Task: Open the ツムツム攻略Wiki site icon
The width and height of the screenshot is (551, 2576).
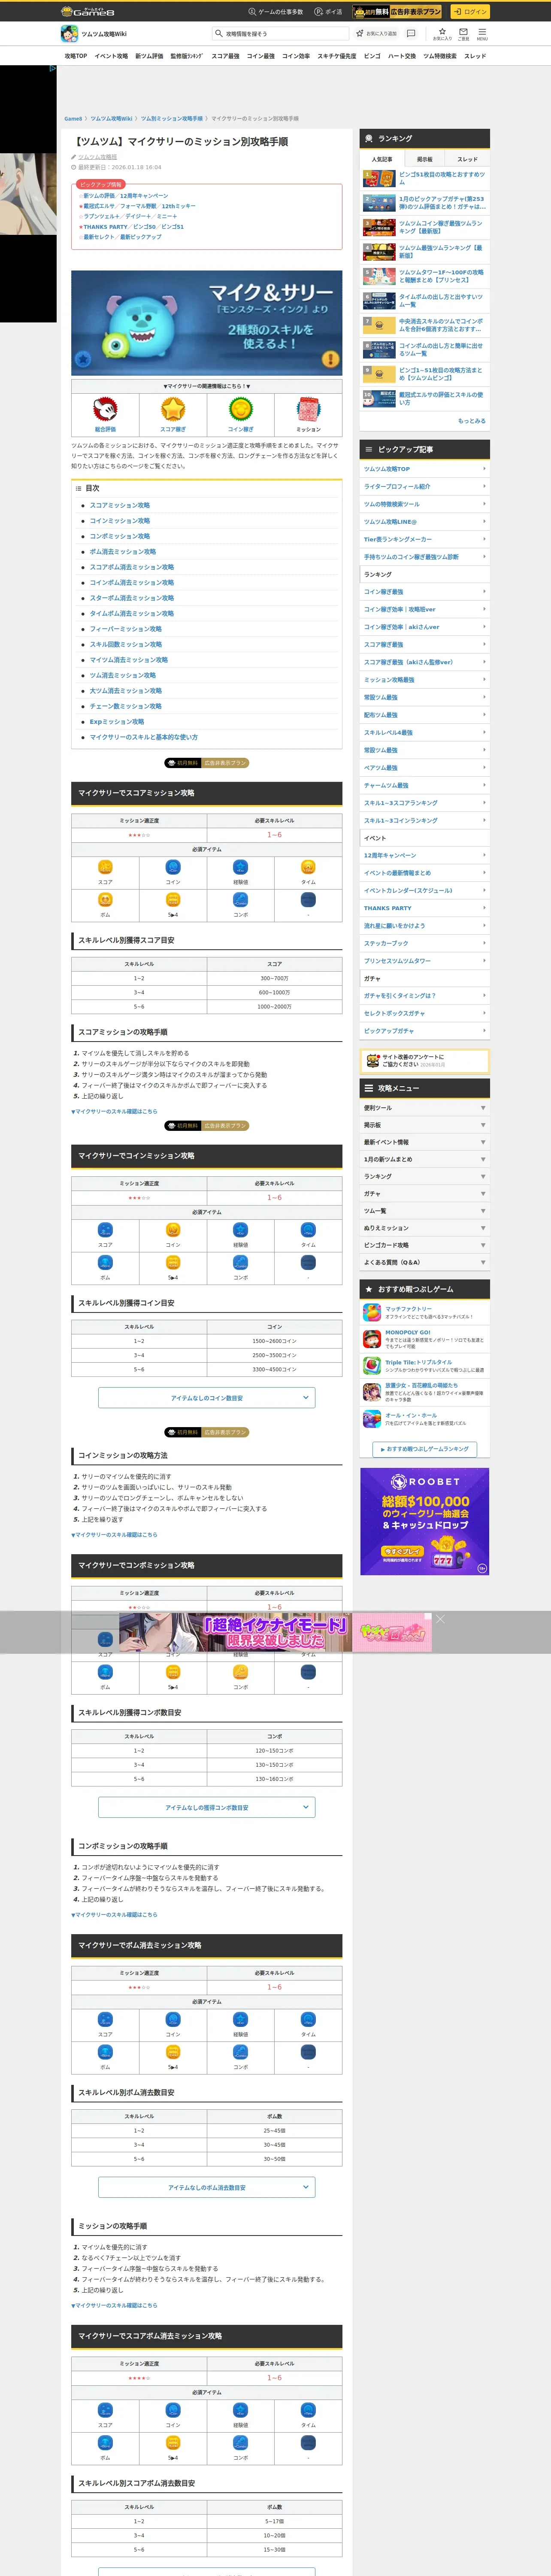Action: click(70, 34)
